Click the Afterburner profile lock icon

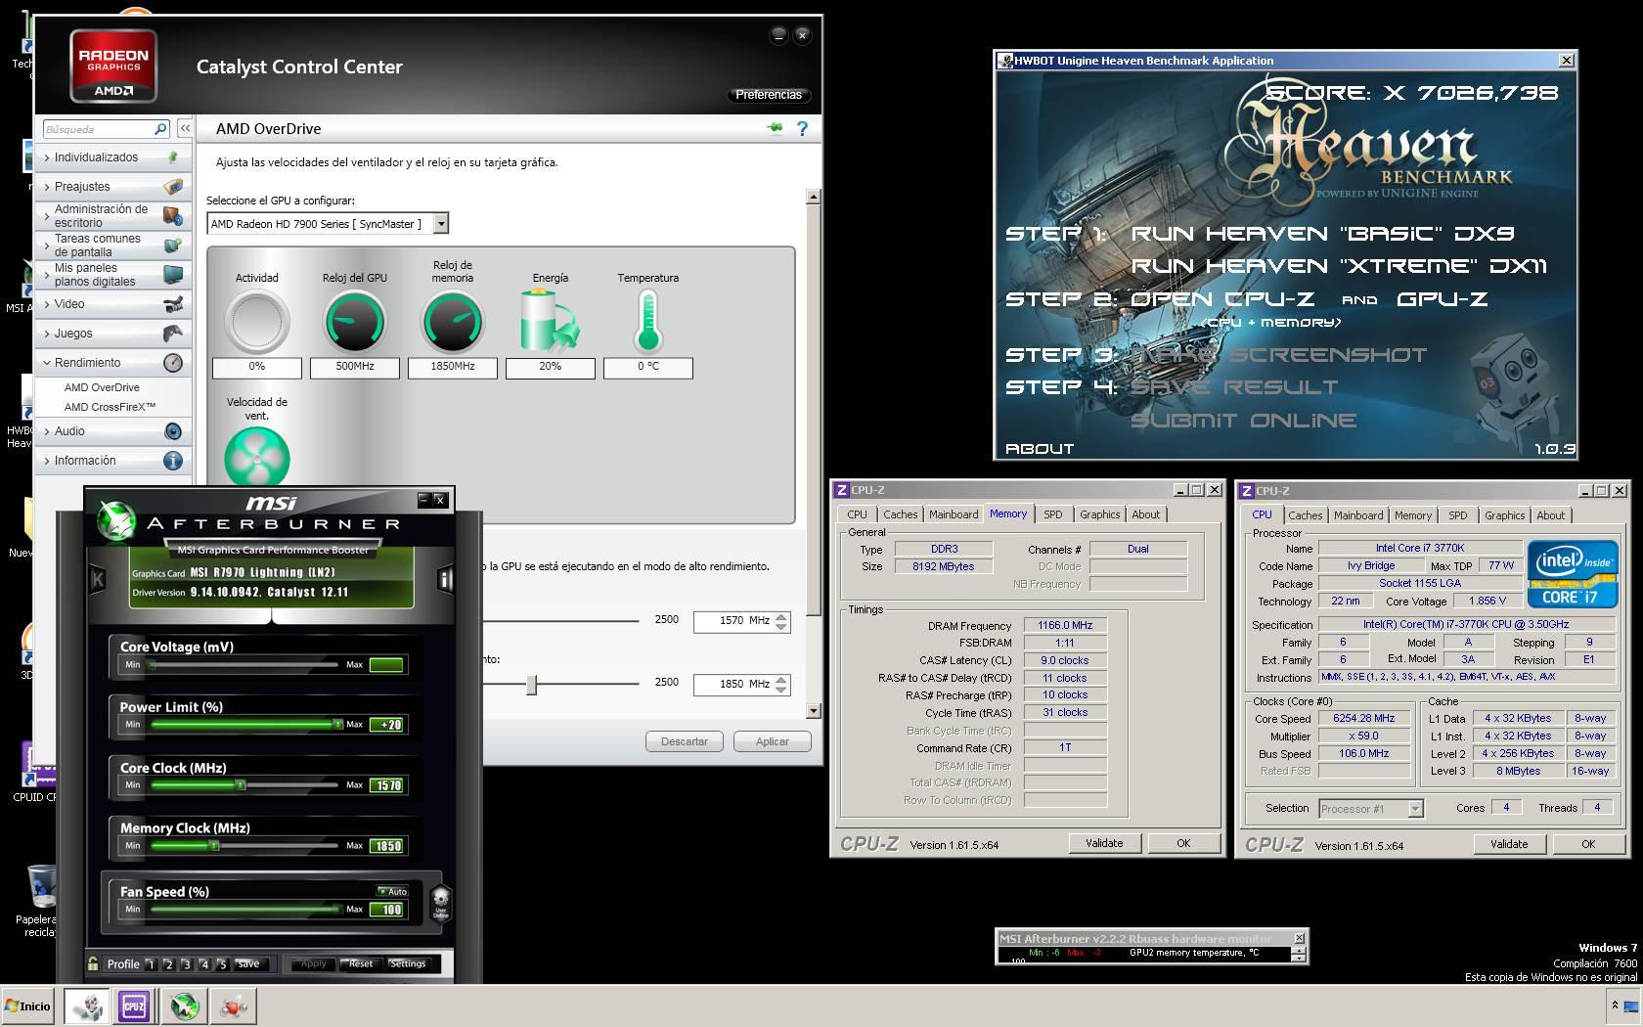point(93,963)
